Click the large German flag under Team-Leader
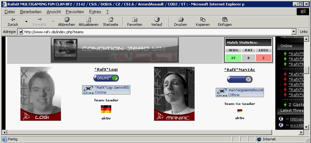 click(106, 109)
